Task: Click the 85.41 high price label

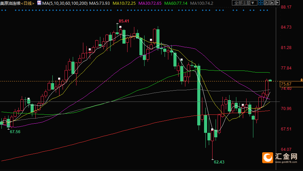Action: 124,21
